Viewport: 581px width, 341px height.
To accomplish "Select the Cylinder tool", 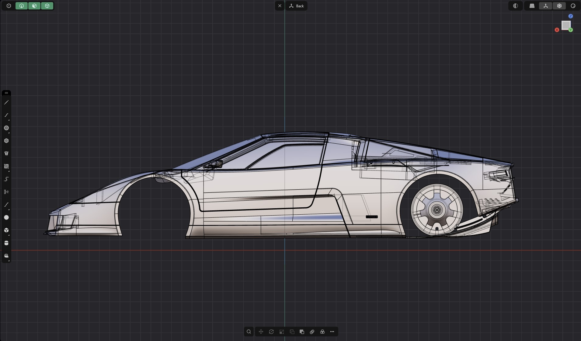I will (x=6, y=243).
